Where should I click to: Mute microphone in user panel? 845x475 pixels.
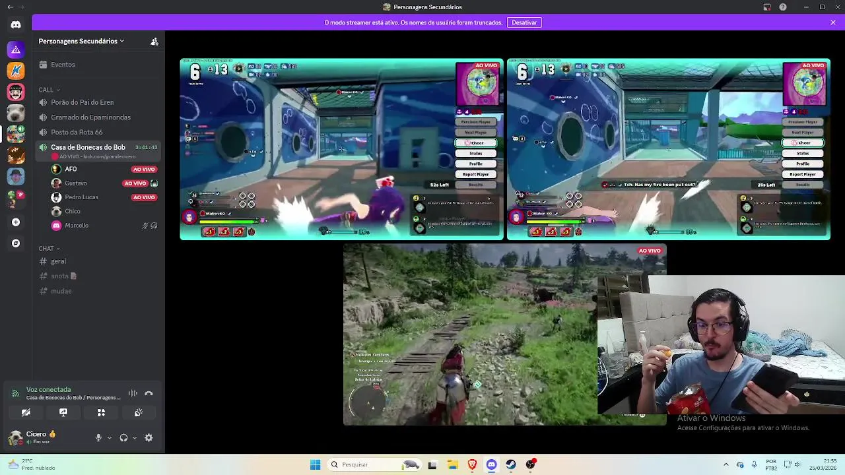click(x=98, y=437)
